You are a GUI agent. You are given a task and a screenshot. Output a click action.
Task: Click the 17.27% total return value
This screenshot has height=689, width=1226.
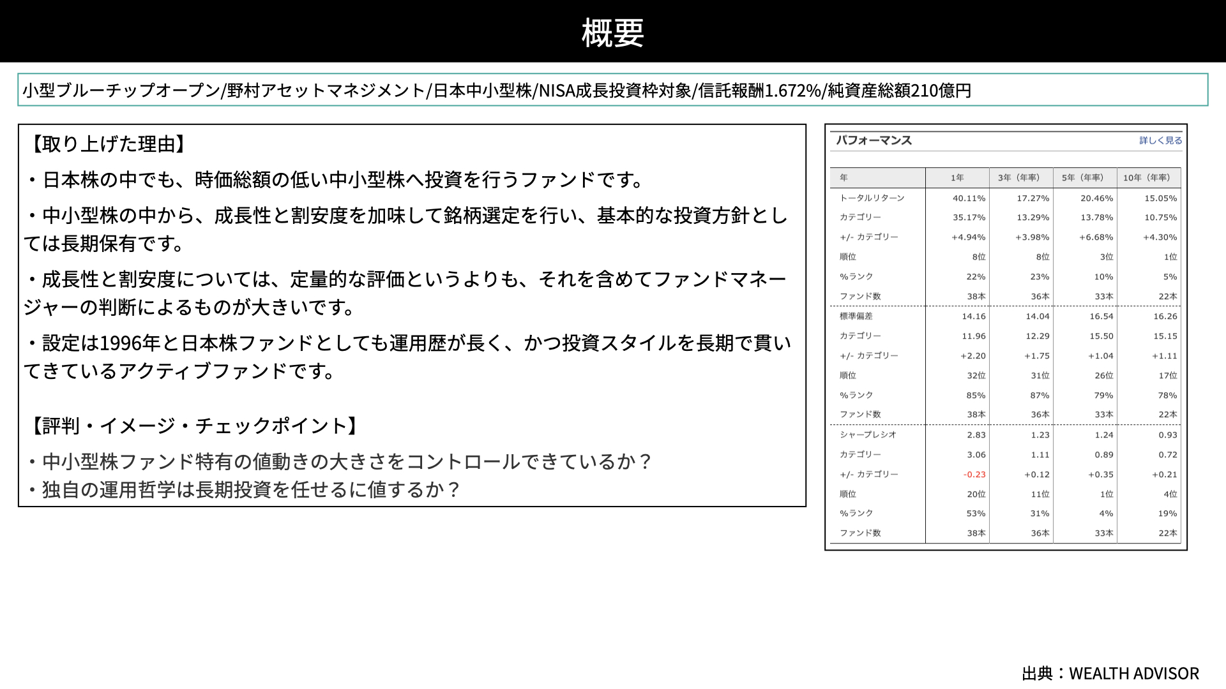click(1033, 198)
